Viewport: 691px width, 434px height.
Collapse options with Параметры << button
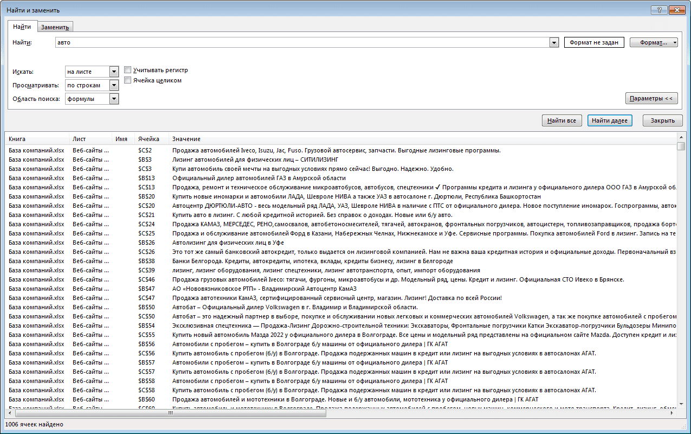[x=651, y=98]
